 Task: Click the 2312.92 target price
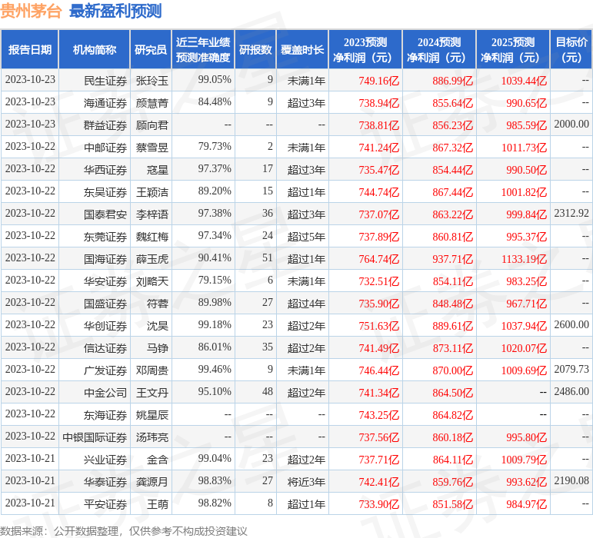(x=571, y=214)
